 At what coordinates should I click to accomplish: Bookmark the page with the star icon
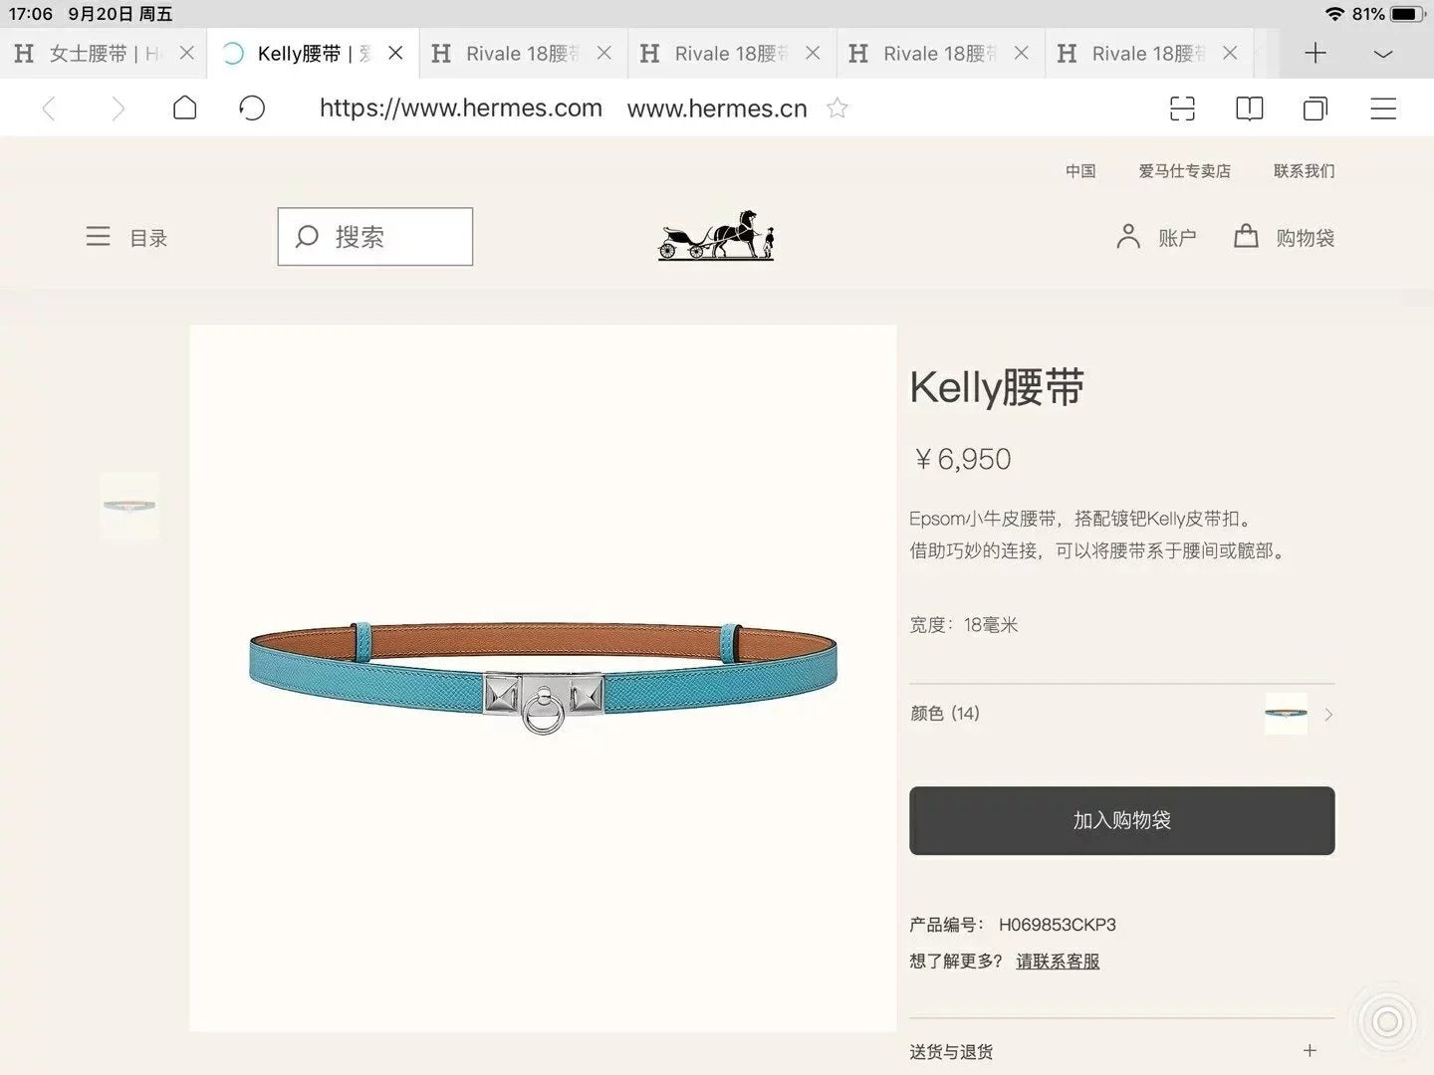(837, 107)
